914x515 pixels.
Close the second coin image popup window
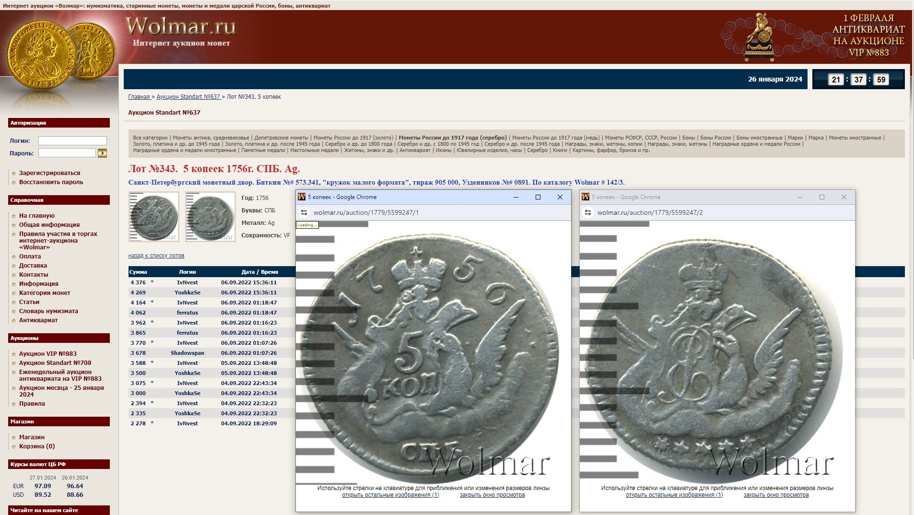844,197
